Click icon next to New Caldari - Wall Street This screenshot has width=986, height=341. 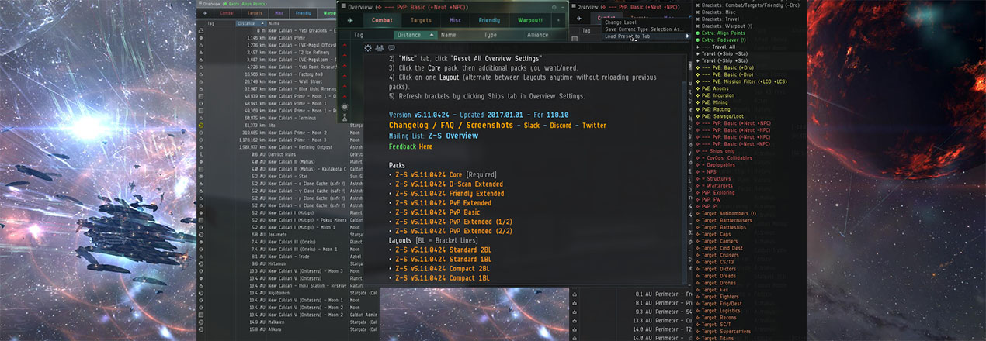point(201,81)
